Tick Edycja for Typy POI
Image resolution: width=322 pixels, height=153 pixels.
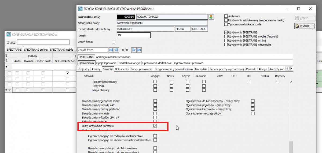(188, 86)
